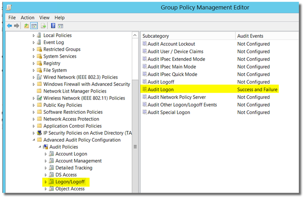Click the Export List toolbar icon
This screenshot has height=197, width=303.
(x=43, y=26)
